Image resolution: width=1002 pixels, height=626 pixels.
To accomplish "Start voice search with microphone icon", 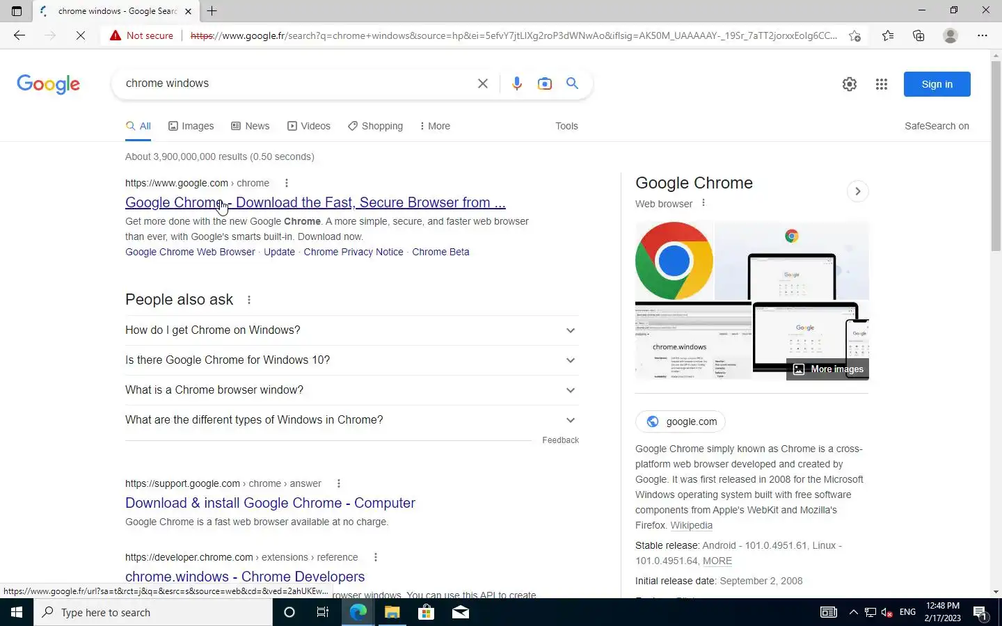I will [x=516, y=83].
